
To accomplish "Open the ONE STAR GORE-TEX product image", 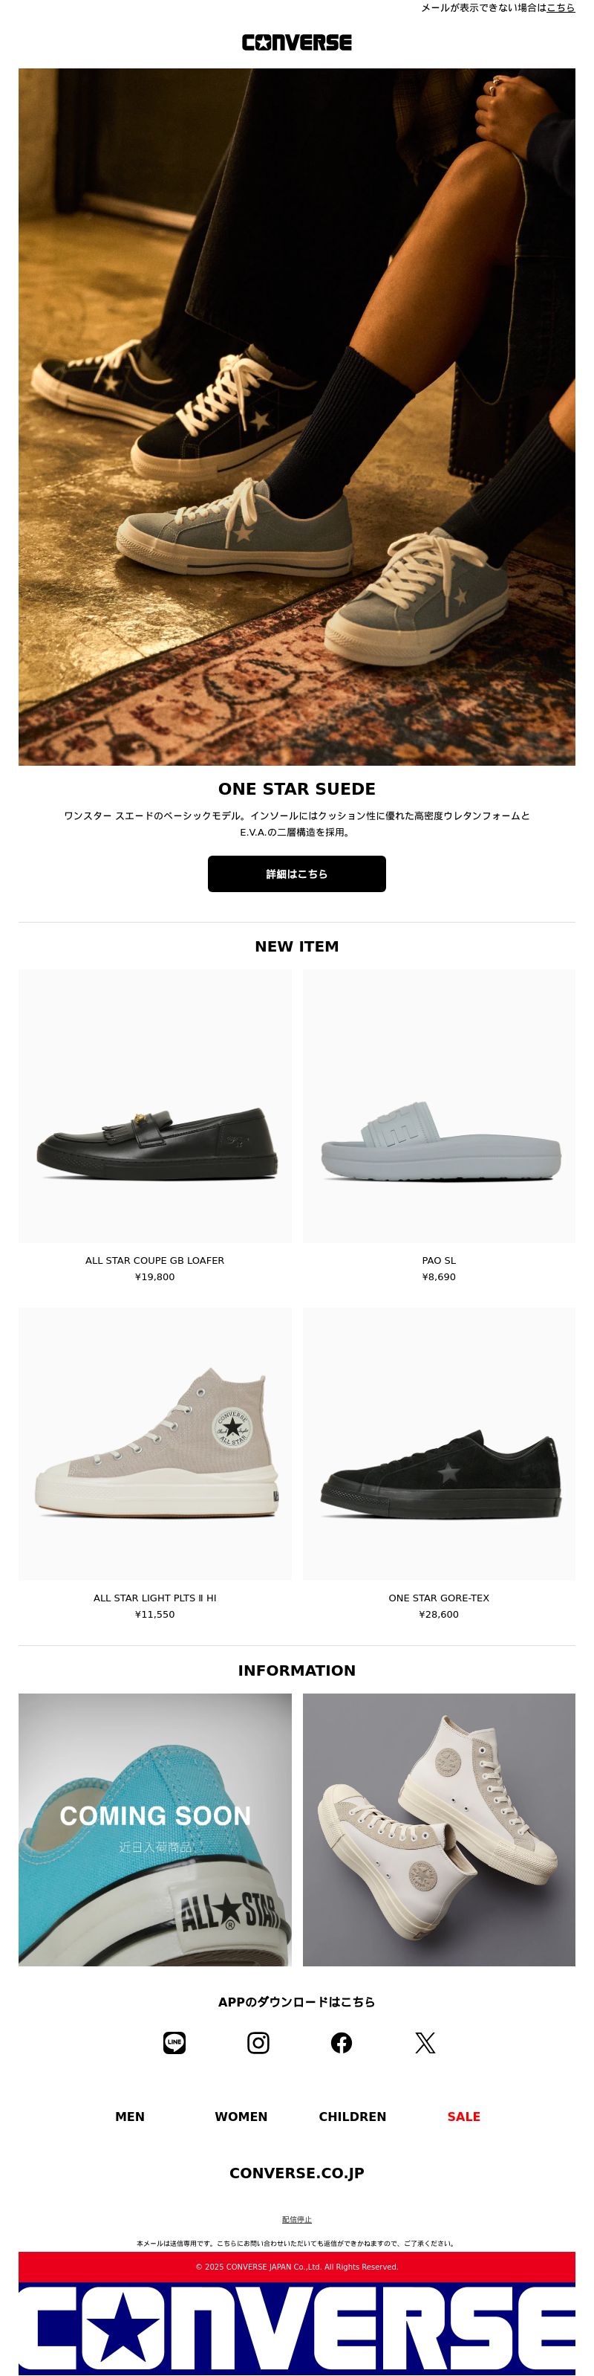I will (440, 1444).
